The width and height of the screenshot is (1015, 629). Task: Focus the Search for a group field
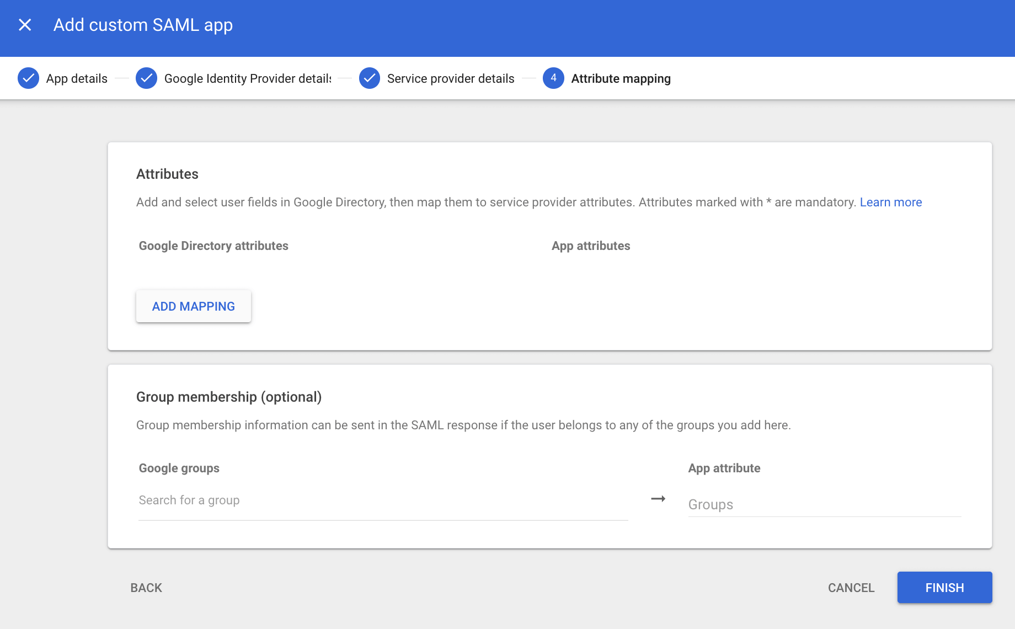click(383, 500)
